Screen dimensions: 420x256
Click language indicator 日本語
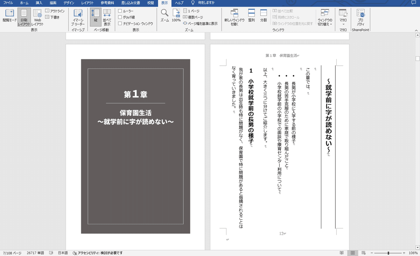point(63,253)
